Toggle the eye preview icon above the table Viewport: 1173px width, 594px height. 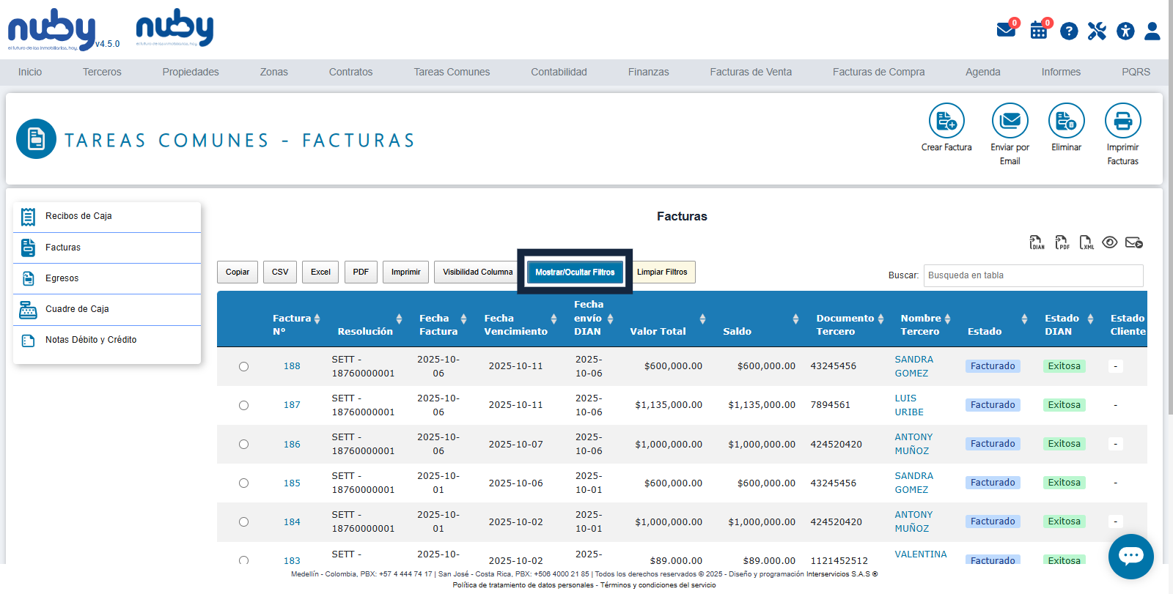click(x=1110, y=242)
